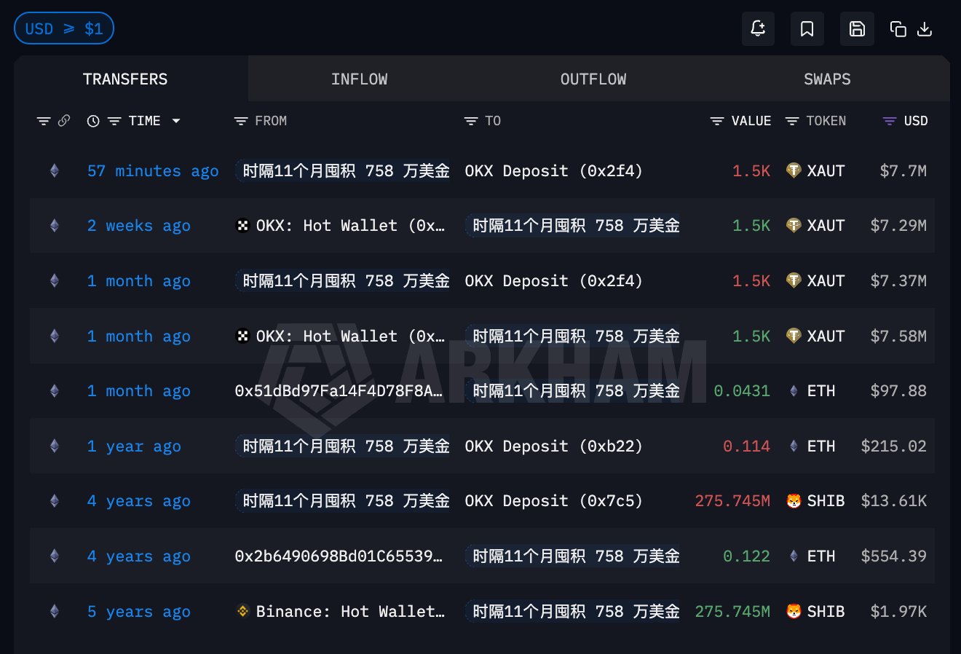The width and height of the screenshot is (961, 654).
Task: Open the USD column filter
Action: [889, 121]
